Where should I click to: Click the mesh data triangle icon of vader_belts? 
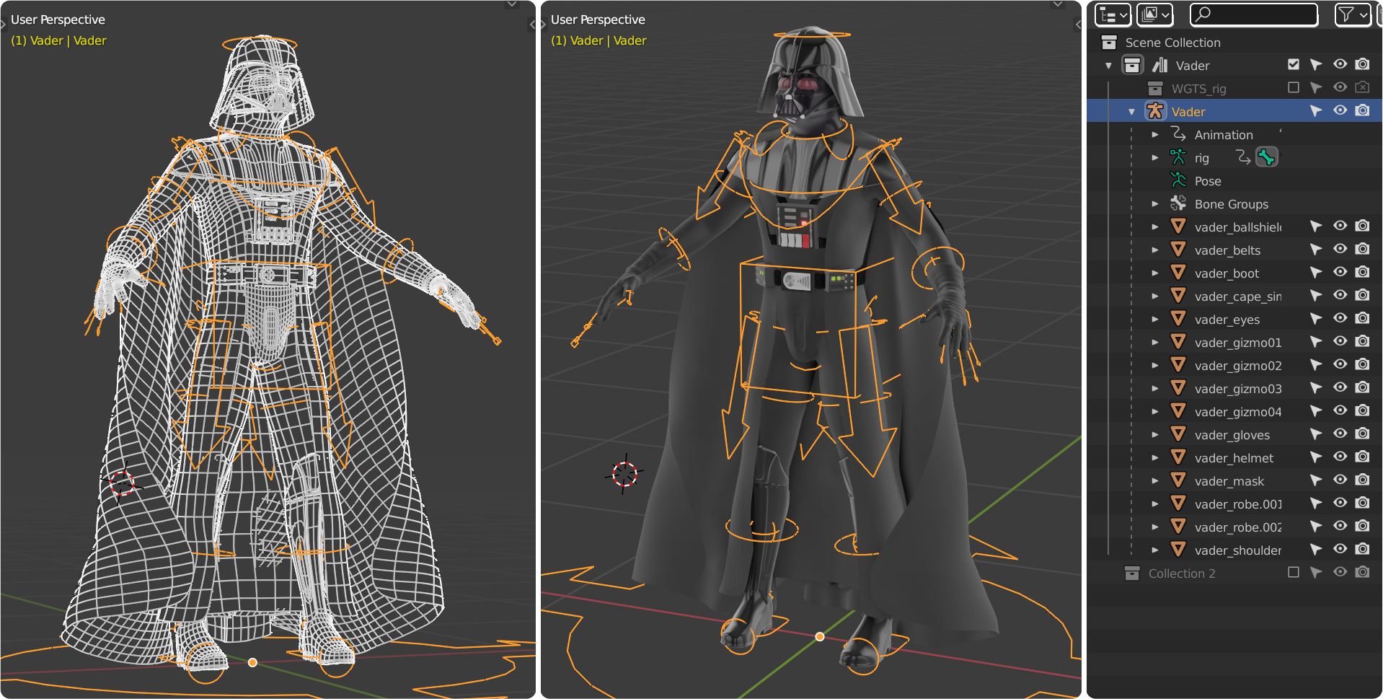[1178, 250]
